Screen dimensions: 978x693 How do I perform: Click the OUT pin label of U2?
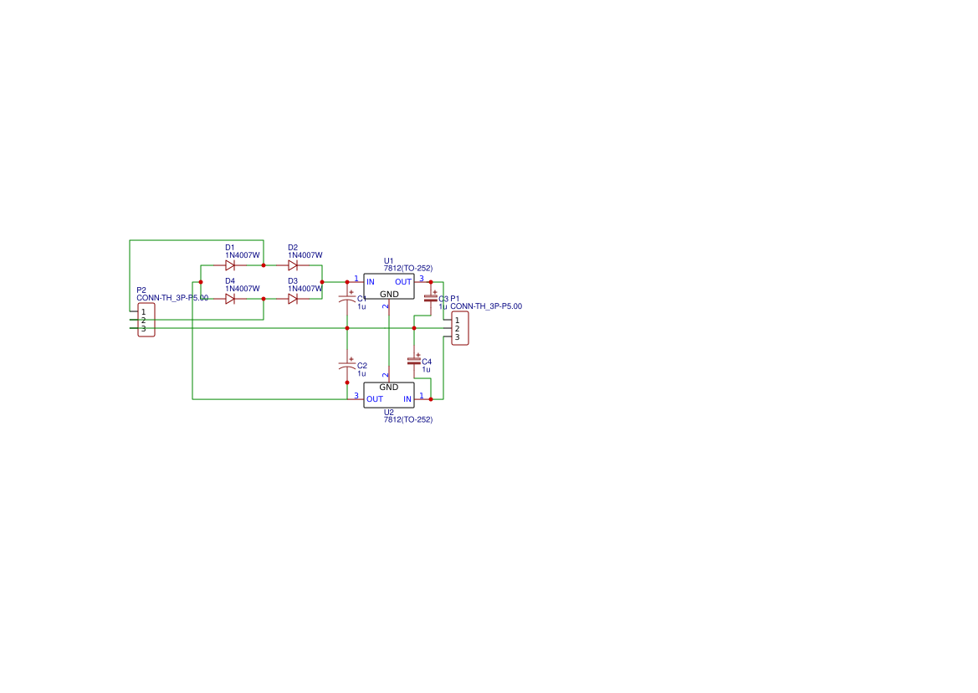tap(375, 399)
